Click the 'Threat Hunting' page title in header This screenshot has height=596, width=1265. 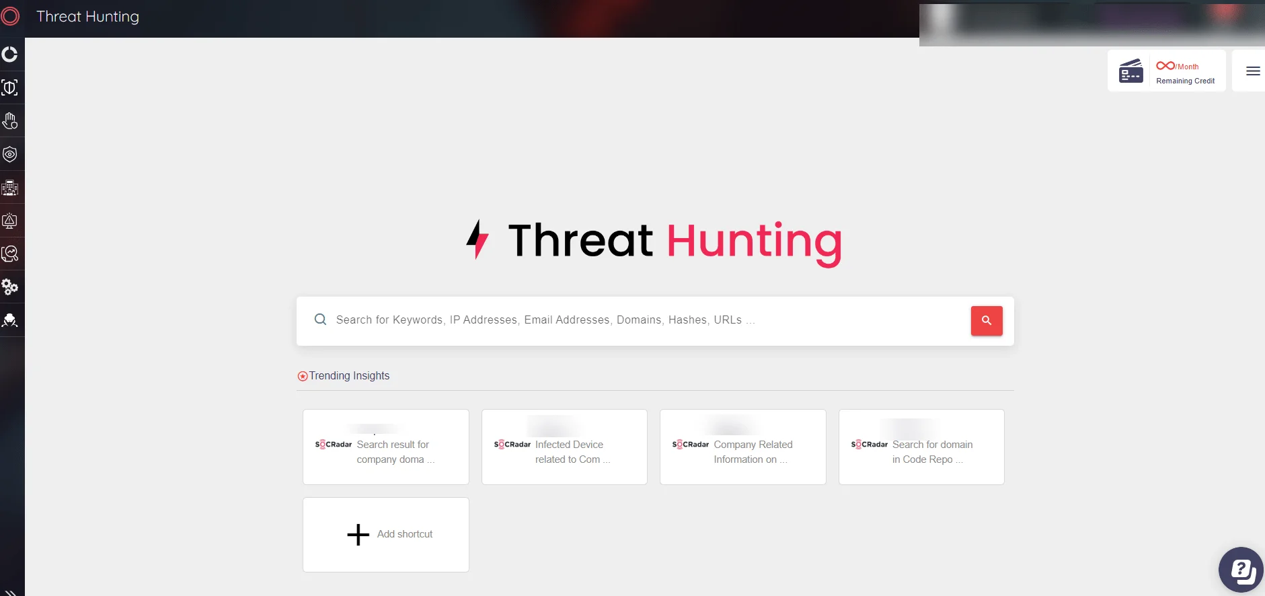click(87, 16)
